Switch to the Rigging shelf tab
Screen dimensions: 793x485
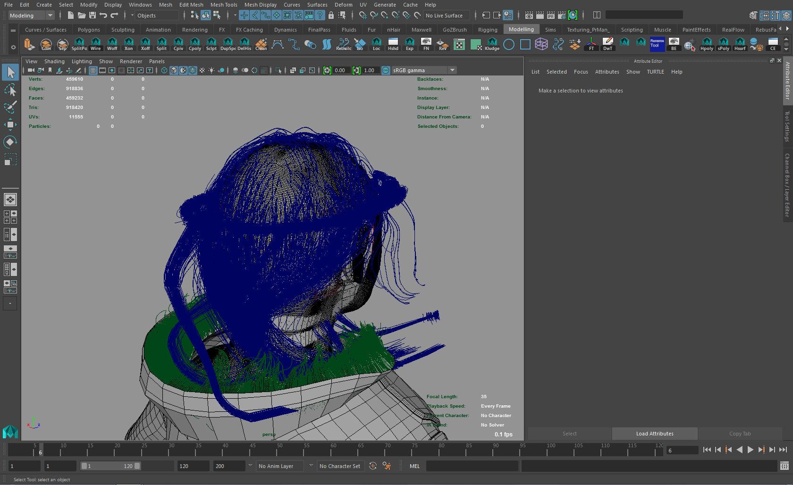pos(487,30)
